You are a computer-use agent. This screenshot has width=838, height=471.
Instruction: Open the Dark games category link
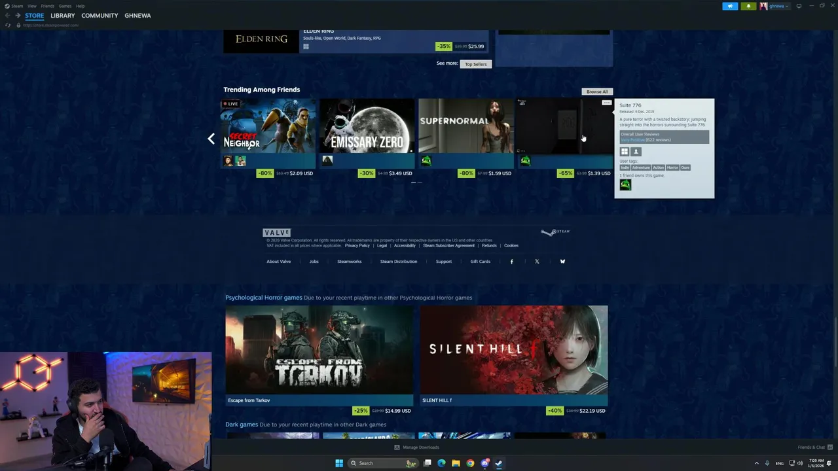(242, 425)
